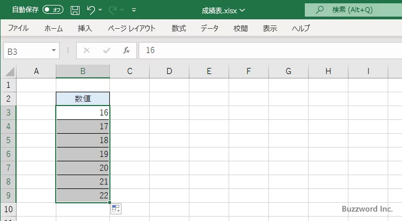Select column H header

pyautogui.click(x=328, y=71)
